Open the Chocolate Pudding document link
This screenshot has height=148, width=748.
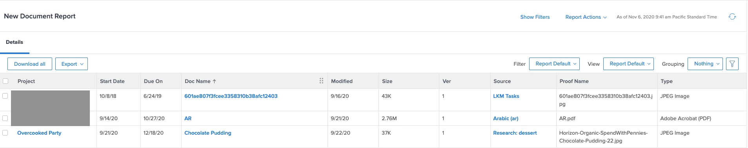208,133
